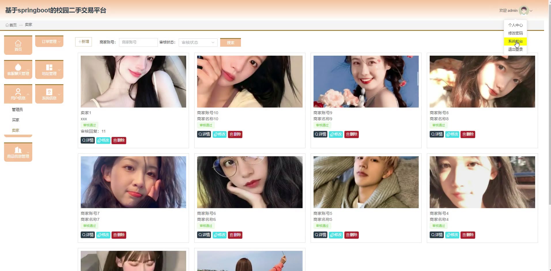
Task: Open the 商品信息管理 sidebar tile
Action: point(18,152)
